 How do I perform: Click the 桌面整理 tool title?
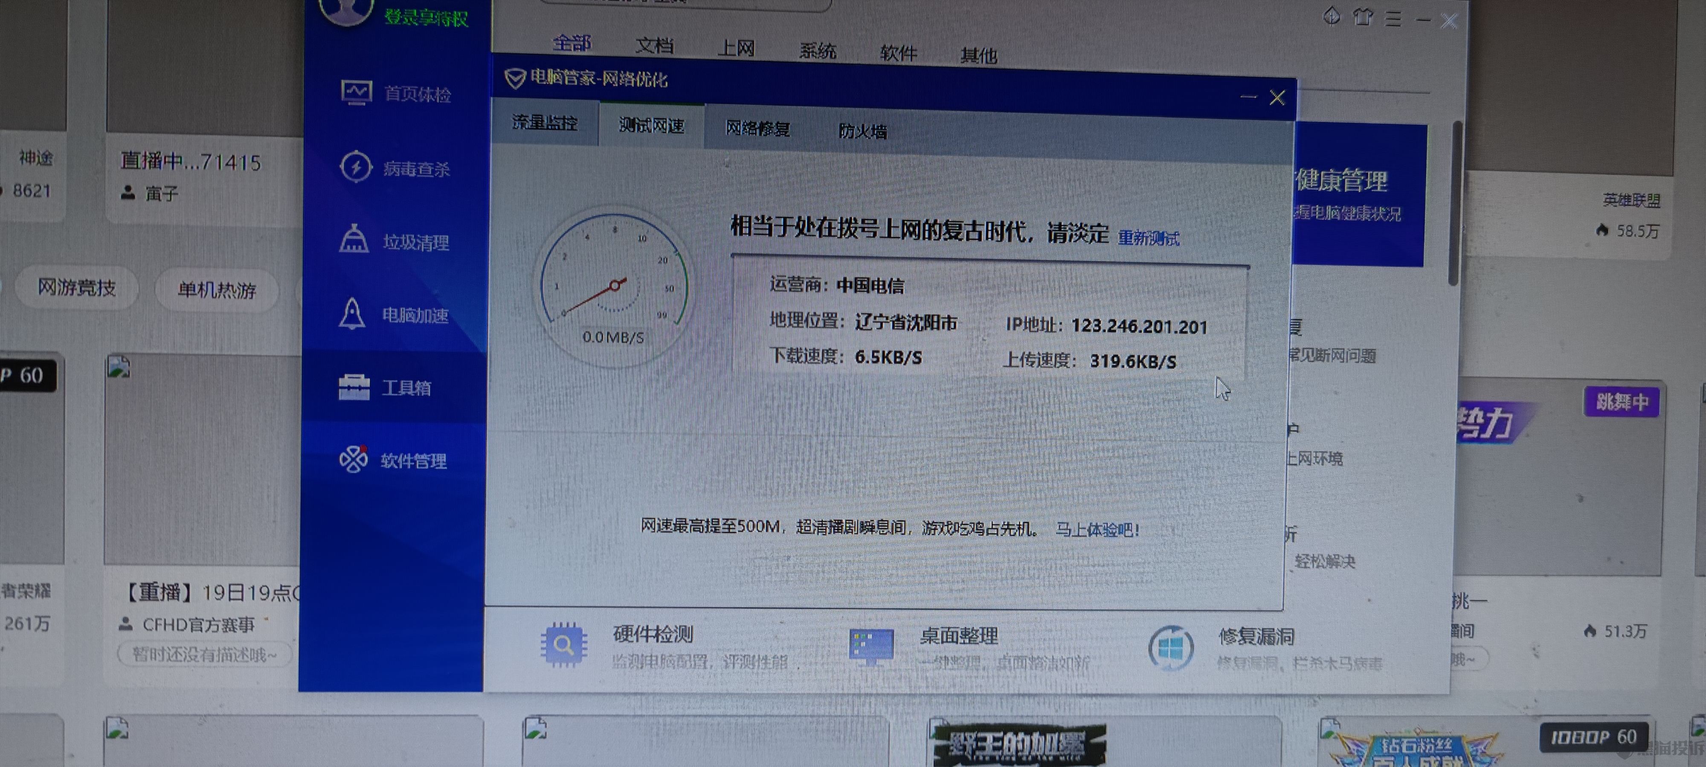tap(959, 636)
